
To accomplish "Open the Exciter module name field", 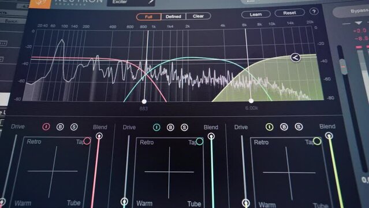I will [x=131, y=2].
